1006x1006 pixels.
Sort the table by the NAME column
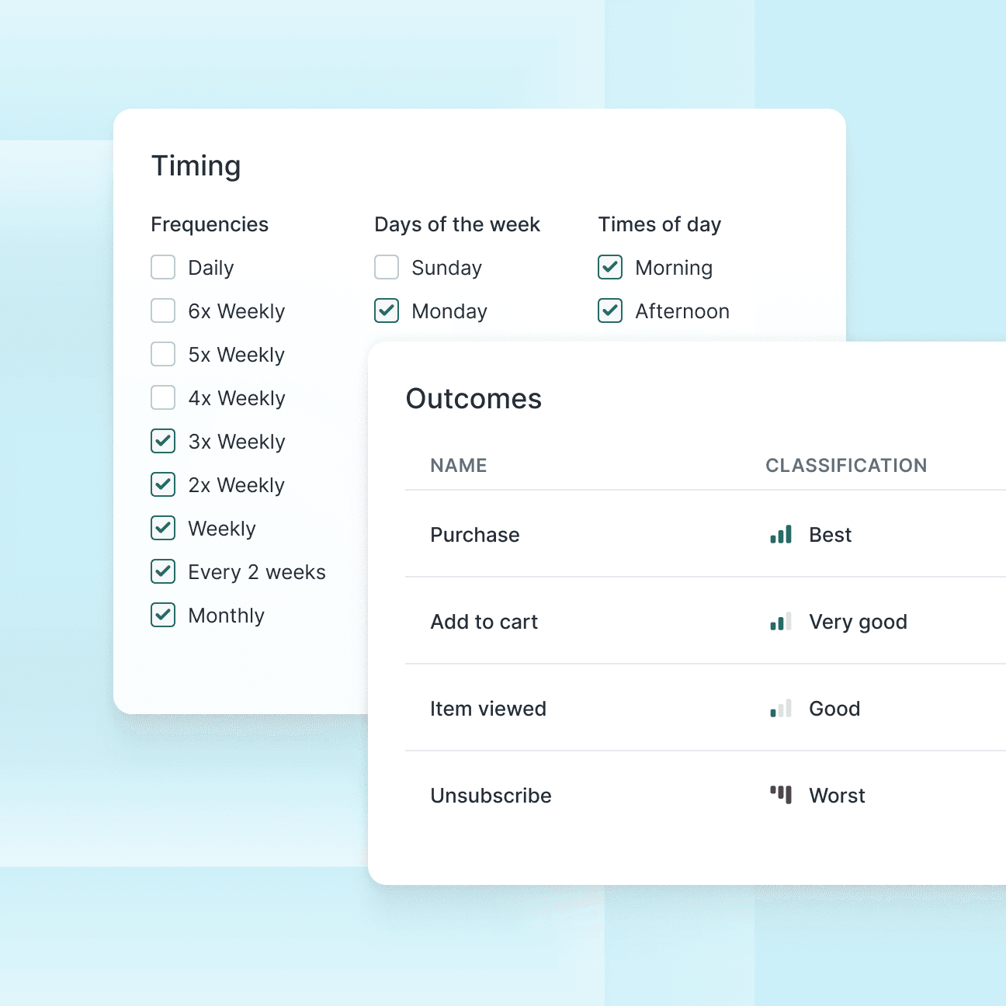[x=459, y=465]
